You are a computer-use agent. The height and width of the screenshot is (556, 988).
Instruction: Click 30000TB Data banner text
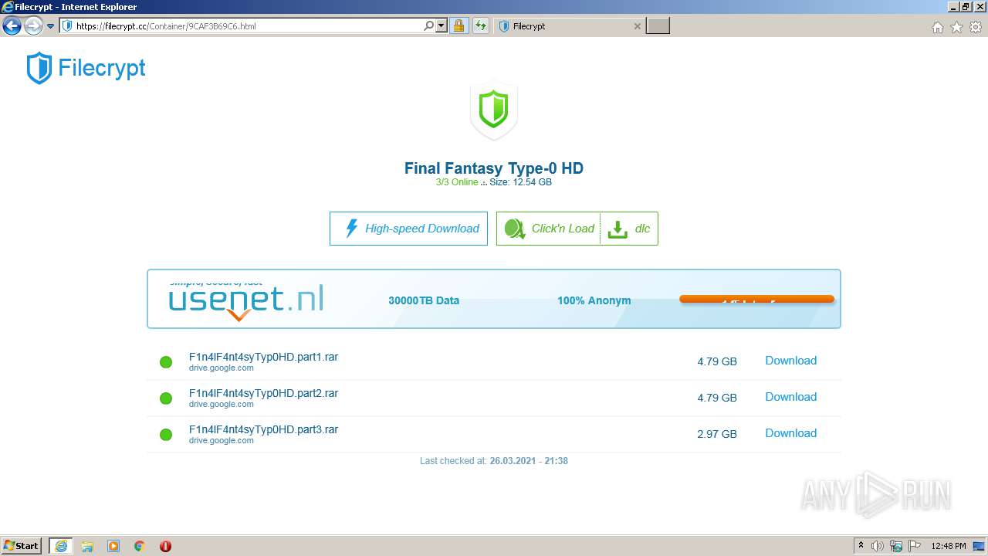[x=424, y=300]
